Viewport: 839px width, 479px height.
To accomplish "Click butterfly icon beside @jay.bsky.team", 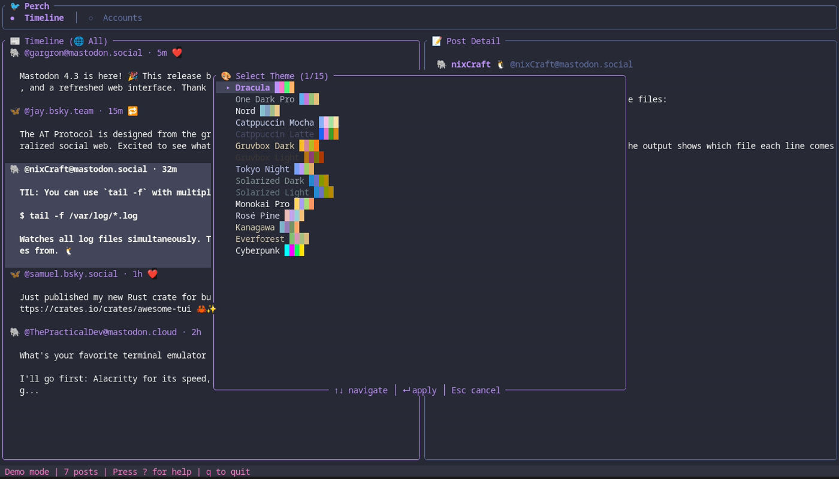I will [x=15, y=111].
